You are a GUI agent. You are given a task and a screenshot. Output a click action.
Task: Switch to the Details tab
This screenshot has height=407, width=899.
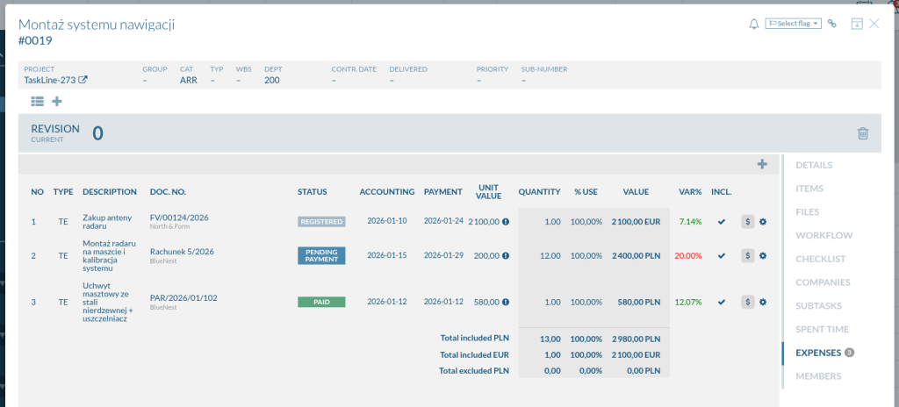click(813, 165)
